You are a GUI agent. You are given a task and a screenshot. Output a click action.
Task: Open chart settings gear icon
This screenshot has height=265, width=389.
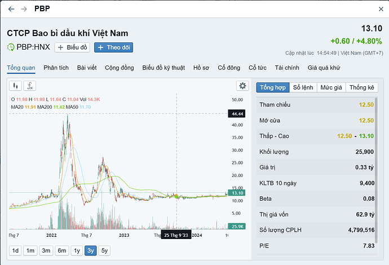click(x=242, y=86)
